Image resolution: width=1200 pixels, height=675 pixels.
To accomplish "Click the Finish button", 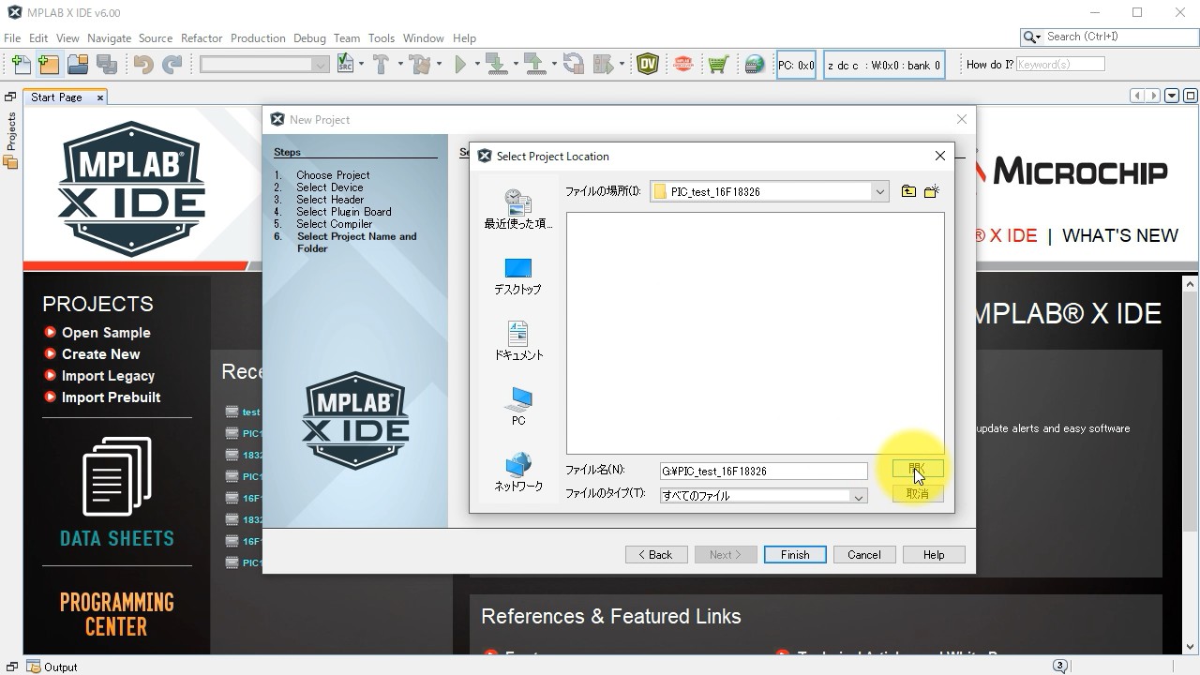I will point(795,555).
